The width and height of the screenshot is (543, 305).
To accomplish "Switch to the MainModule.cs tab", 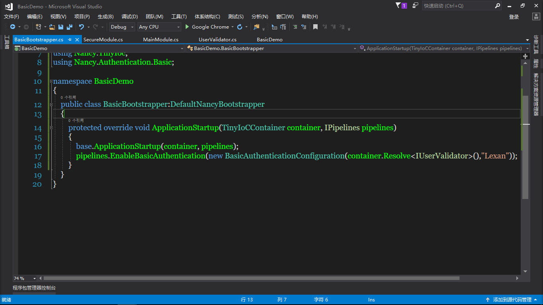I will pos(161,40).
